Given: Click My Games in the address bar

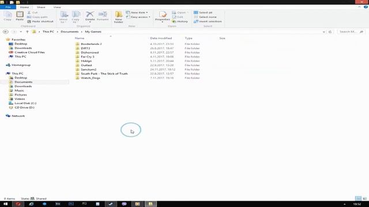Looking at the screenshot, I should coord(93,32).
